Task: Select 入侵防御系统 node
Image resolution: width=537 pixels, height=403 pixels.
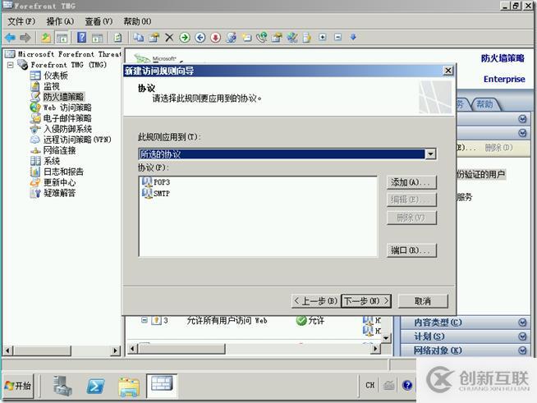Action: point(67,129)
